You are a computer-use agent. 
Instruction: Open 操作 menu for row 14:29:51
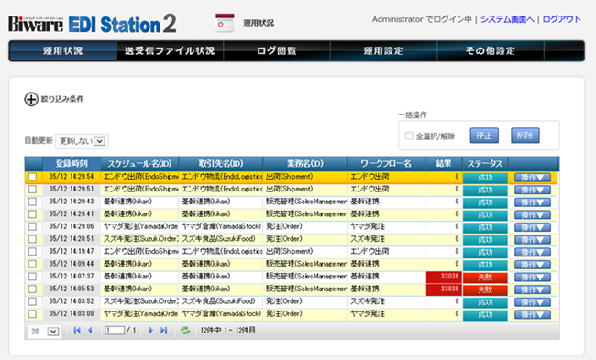(533, 190)
